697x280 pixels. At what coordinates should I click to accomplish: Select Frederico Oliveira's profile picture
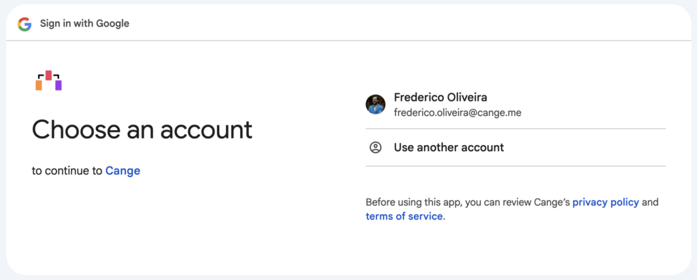pos(376,104)
